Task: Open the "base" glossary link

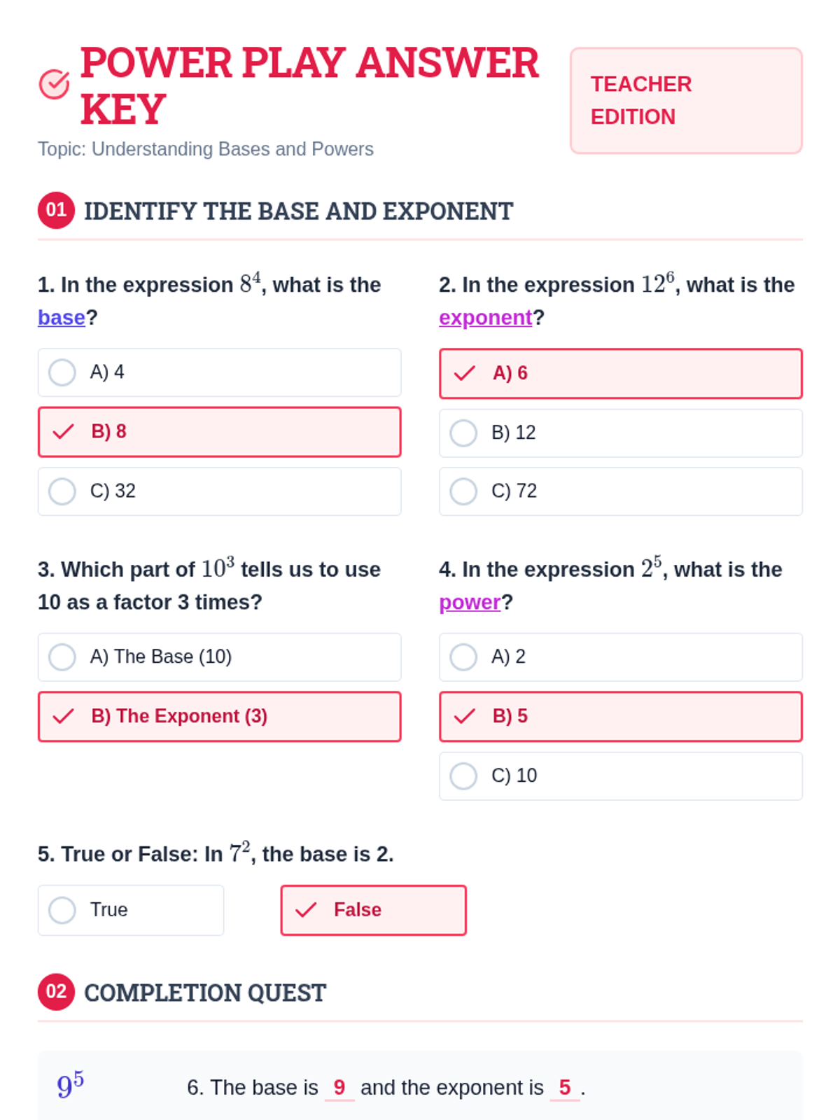Action: (x=62, y=318)
